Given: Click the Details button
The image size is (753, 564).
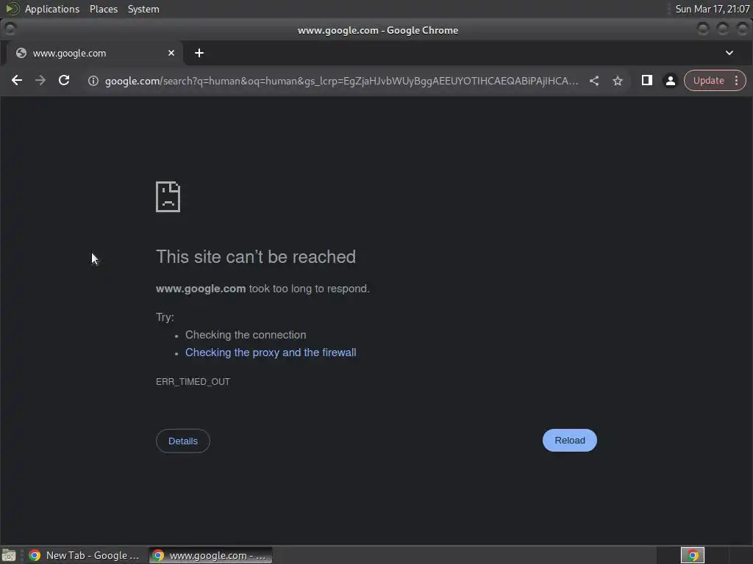Looking at the screenshot, I should (x=183, y=441).
